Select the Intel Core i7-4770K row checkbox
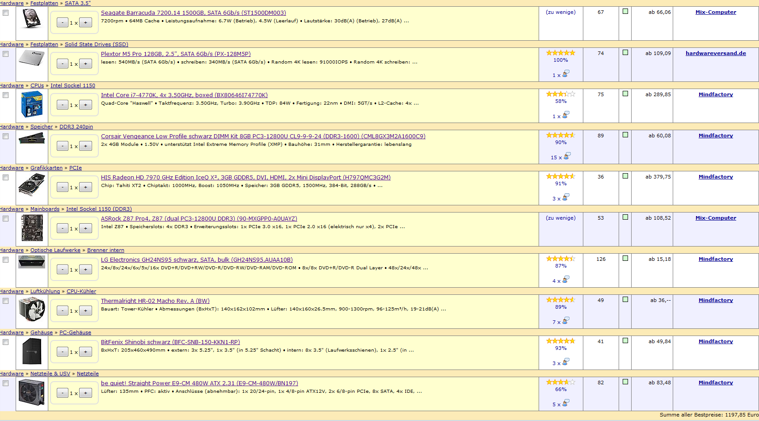This screenshot has width=759, height=421. 6,95
